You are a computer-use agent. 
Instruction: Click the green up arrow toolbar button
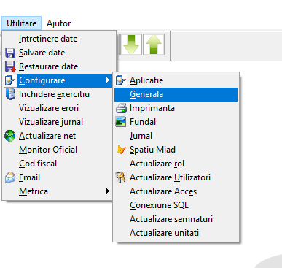[x=154, y=45]
